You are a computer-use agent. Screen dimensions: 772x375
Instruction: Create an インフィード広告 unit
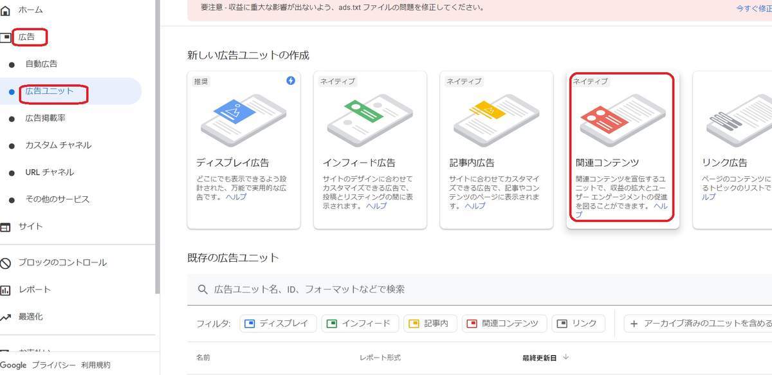point(370,150)
